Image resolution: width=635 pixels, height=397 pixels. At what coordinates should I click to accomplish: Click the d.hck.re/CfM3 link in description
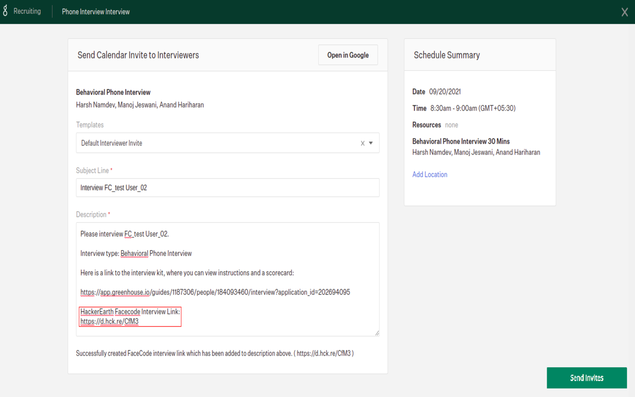point(109,321)
